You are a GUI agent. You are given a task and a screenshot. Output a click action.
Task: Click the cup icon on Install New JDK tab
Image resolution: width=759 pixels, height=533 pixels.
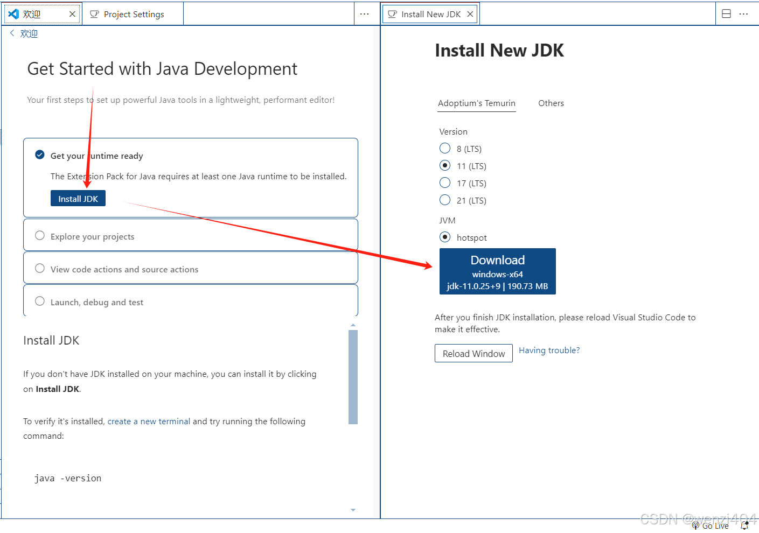(392, 13)
